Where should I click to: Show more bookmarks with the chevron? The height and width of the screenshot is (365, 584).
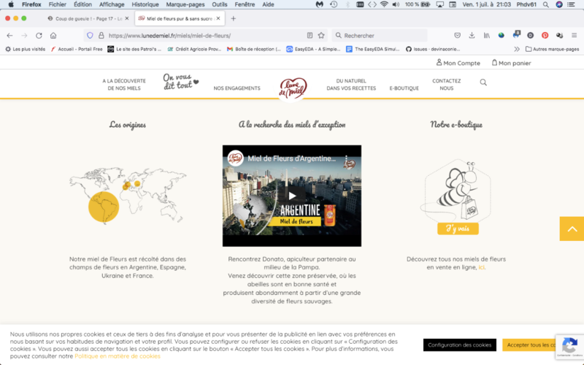(x=517, y=49)
